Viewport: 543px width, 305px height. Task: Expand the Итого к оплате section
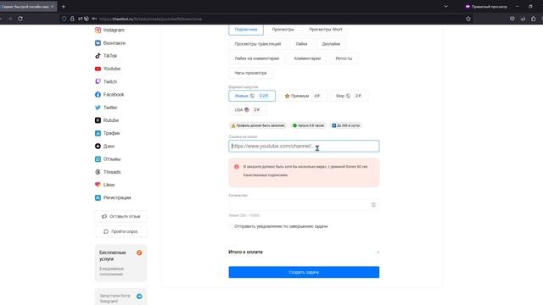[304, 252]
